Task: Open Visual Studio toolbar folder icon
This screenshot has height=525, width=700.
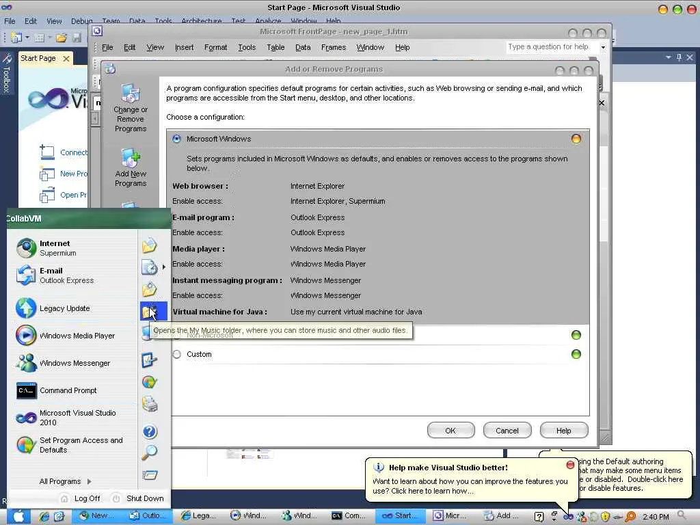Action: (61, 38)
